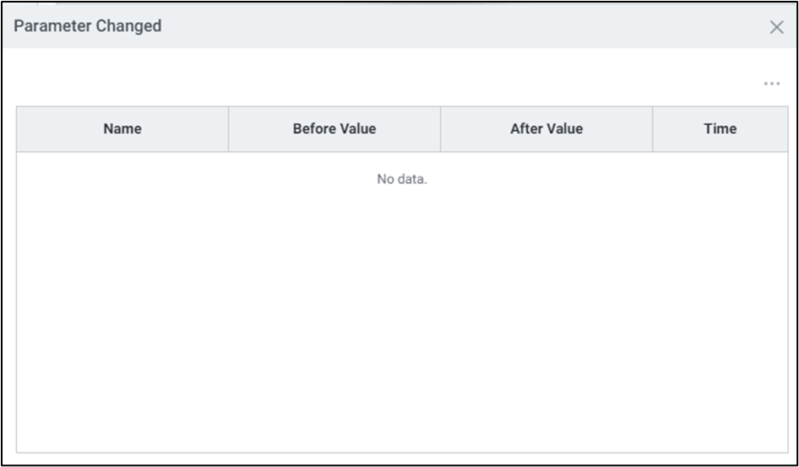Click the Time column header
The image size is (799, 467).
pos(720,129)
